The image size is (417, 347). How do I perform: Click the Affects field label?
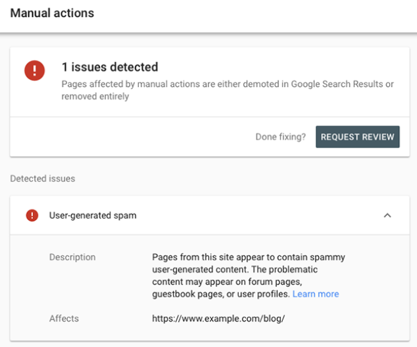pos(64,319)
